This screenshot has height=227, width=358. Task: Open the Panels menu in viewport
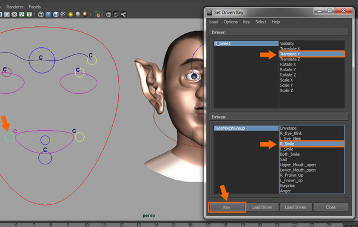pos(35,7)
